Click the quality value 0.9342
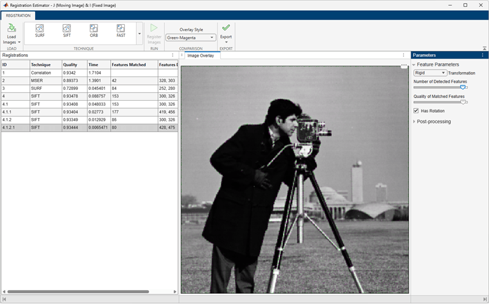This screenshot has width=489, height=304. (69, 73)
